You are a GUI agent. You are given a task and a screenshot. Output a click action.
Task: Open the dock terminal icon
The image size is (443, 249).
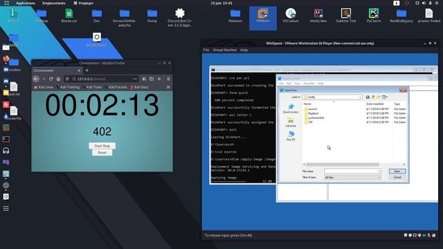[6, 139]
